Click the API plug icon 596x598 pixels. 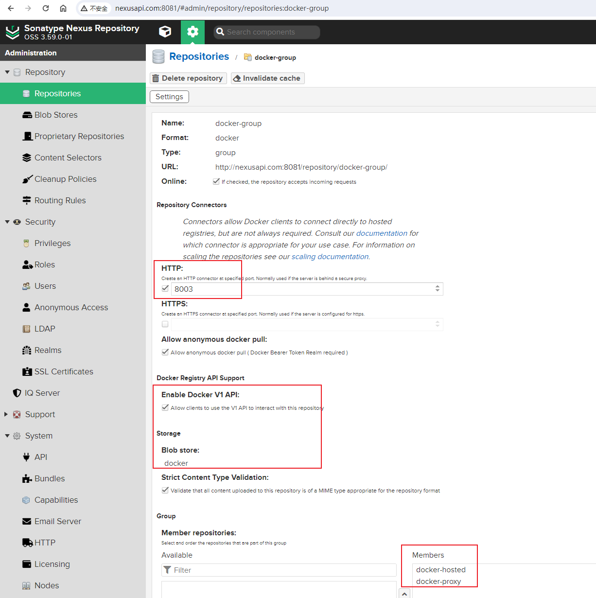pos(26,457)
